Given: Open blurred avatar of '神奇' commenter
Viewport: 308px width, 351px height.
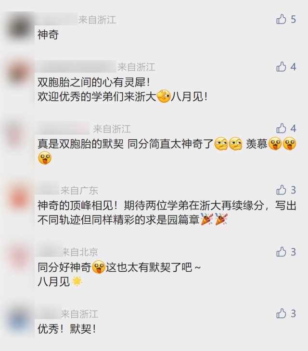Looking at the screenshot, I should coord(19,28).
